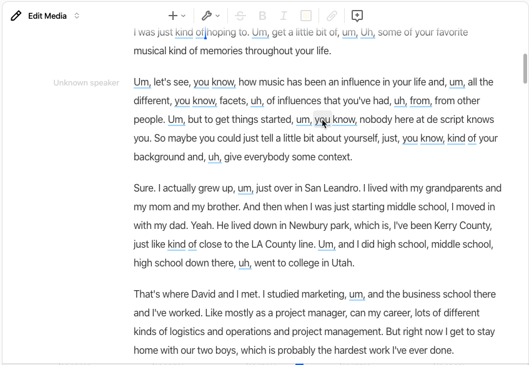This screenshot has width=529, height=365.
Task: Click the pencil Edit Media icon
Action: (x=16, y=16)
